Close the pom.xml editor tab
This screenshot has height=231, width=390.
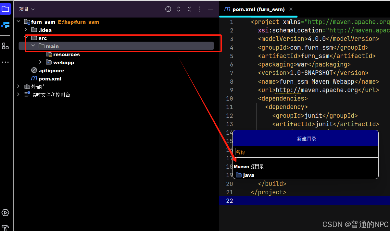click(x=291, y=9)
